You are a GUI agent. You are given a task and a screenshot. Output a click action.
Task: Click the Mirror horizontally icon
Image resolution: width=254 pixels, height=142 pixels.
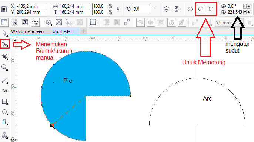pyautogui.click(x=166, y=9)
